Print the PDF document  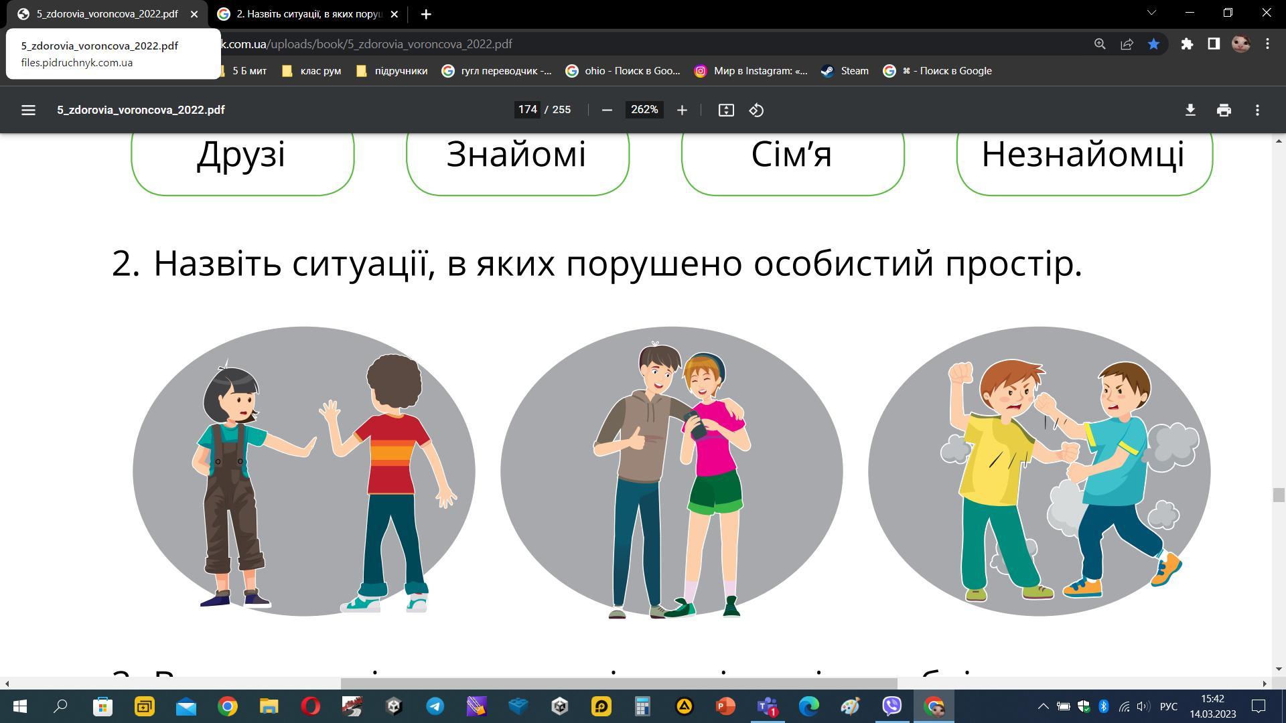(1224, 110)
